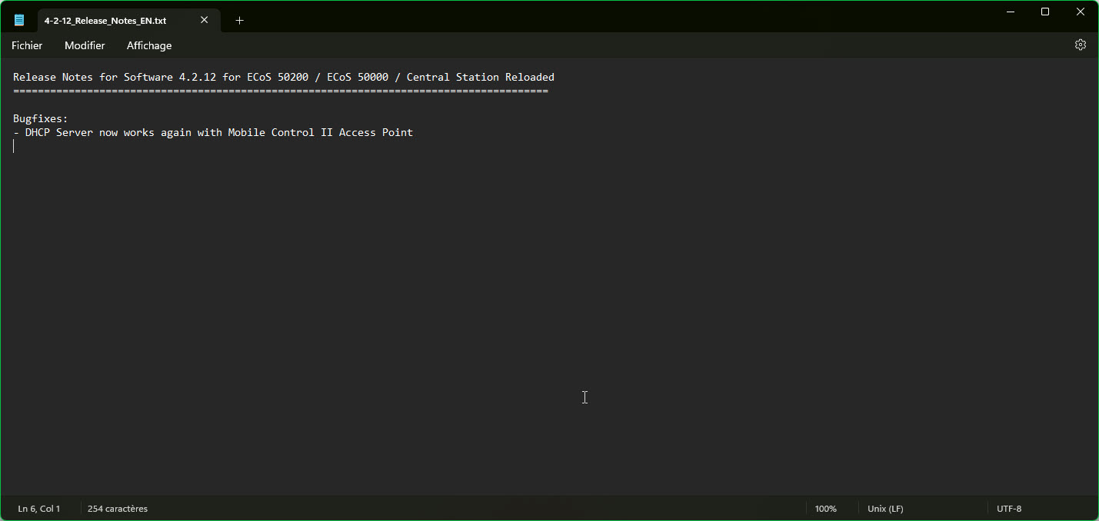1099x521 pixels.
Task: Open the Affichage menu
Action: (x=149, y=46)
